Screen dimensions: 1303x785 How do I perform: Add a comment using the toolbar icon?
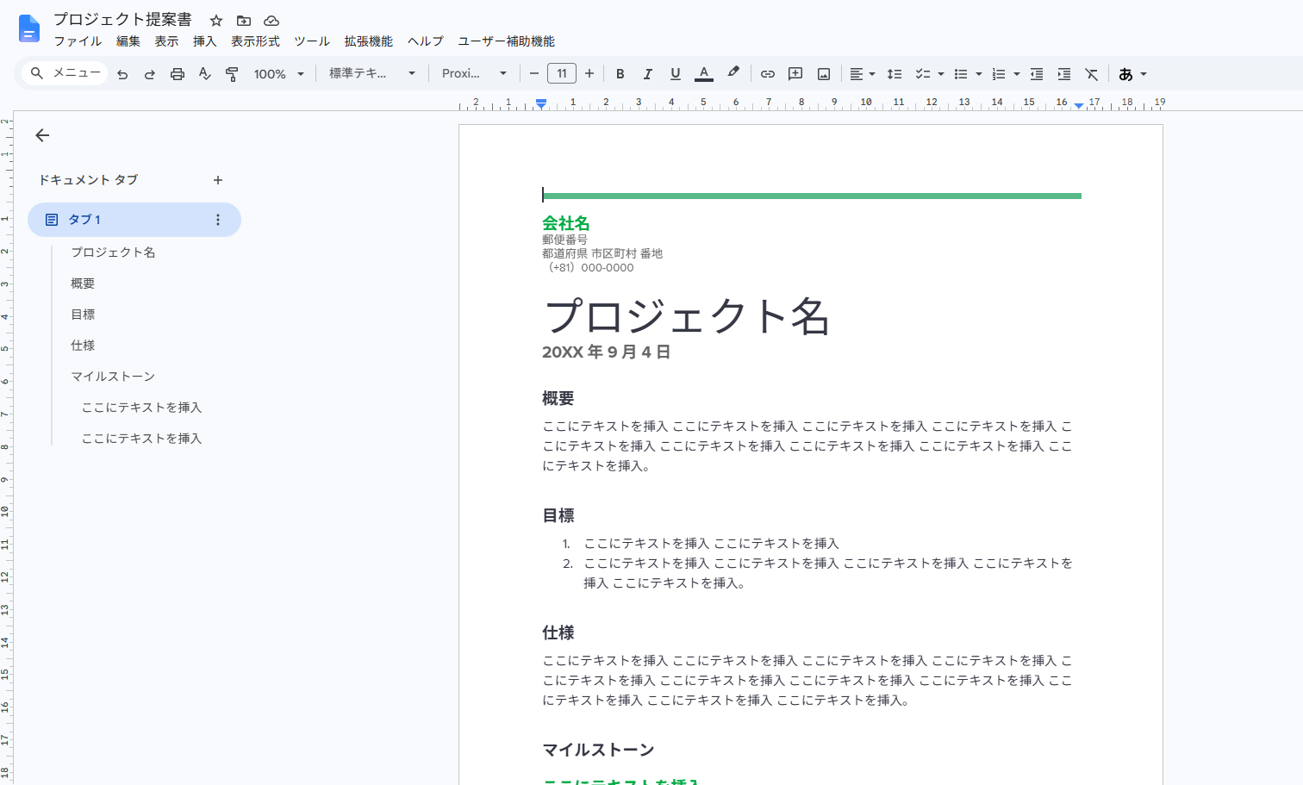point(795,74)
